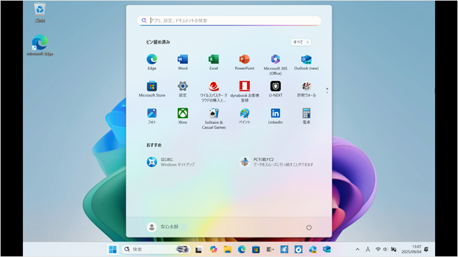458x257 pixels.
Task: Open ペイント (Paint) app
Action: tap(245, 116)
